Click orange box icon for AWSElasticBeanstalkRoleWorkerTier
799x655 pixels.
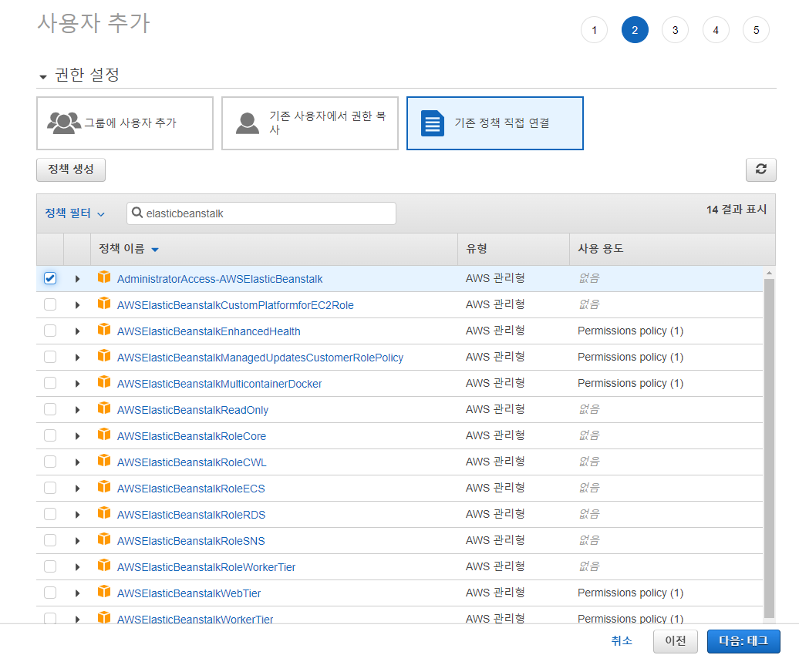104,566
